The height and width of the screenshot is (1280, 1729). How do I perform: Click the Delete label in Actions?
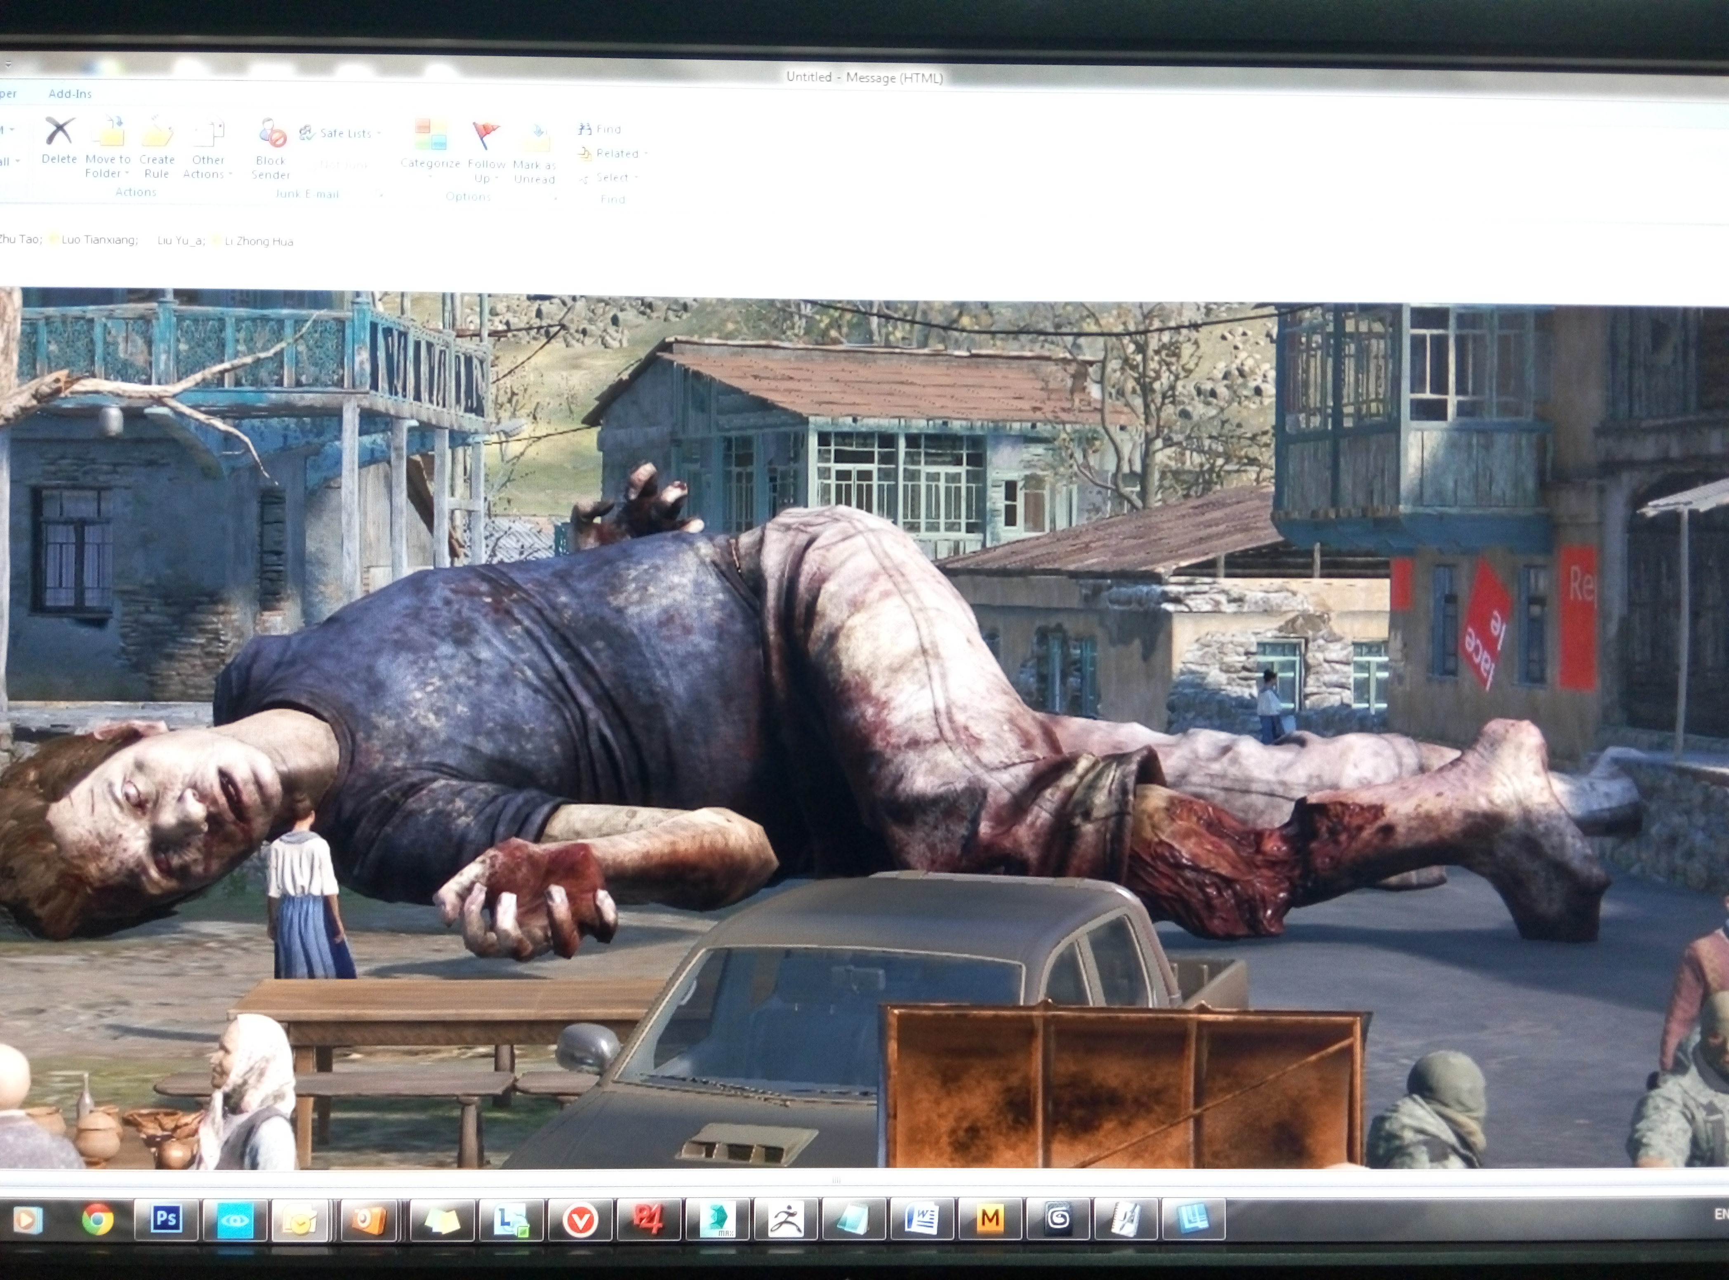[x=59, y=159]
